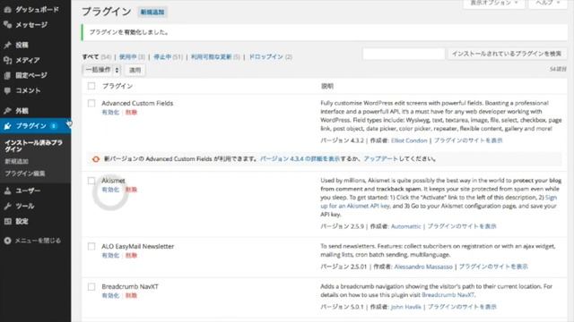Open ツール menu item
Image resolution: width=574 pixels, height=322 pixels.
click(25, 206)
